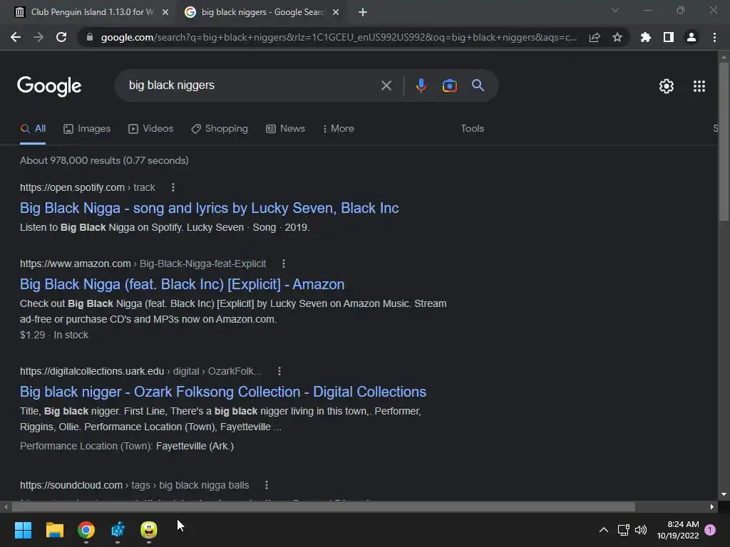Switch to the Images results tab
Image resolution: width=730 pixels, height=547 pixels.
(x=87, y=128)
